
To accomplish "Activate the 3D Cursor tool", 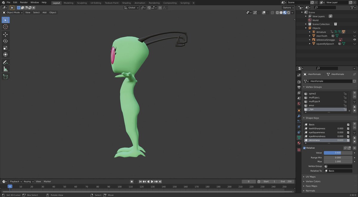I will [x=5, y=27].
